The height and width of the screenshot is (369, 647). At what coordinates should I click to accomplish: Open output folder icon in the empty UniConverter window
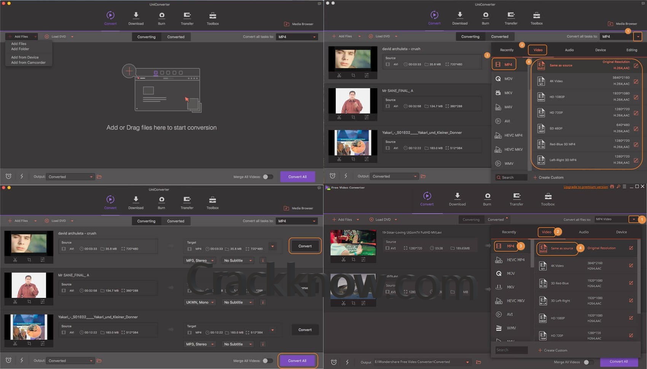click(x=99, y=177)
